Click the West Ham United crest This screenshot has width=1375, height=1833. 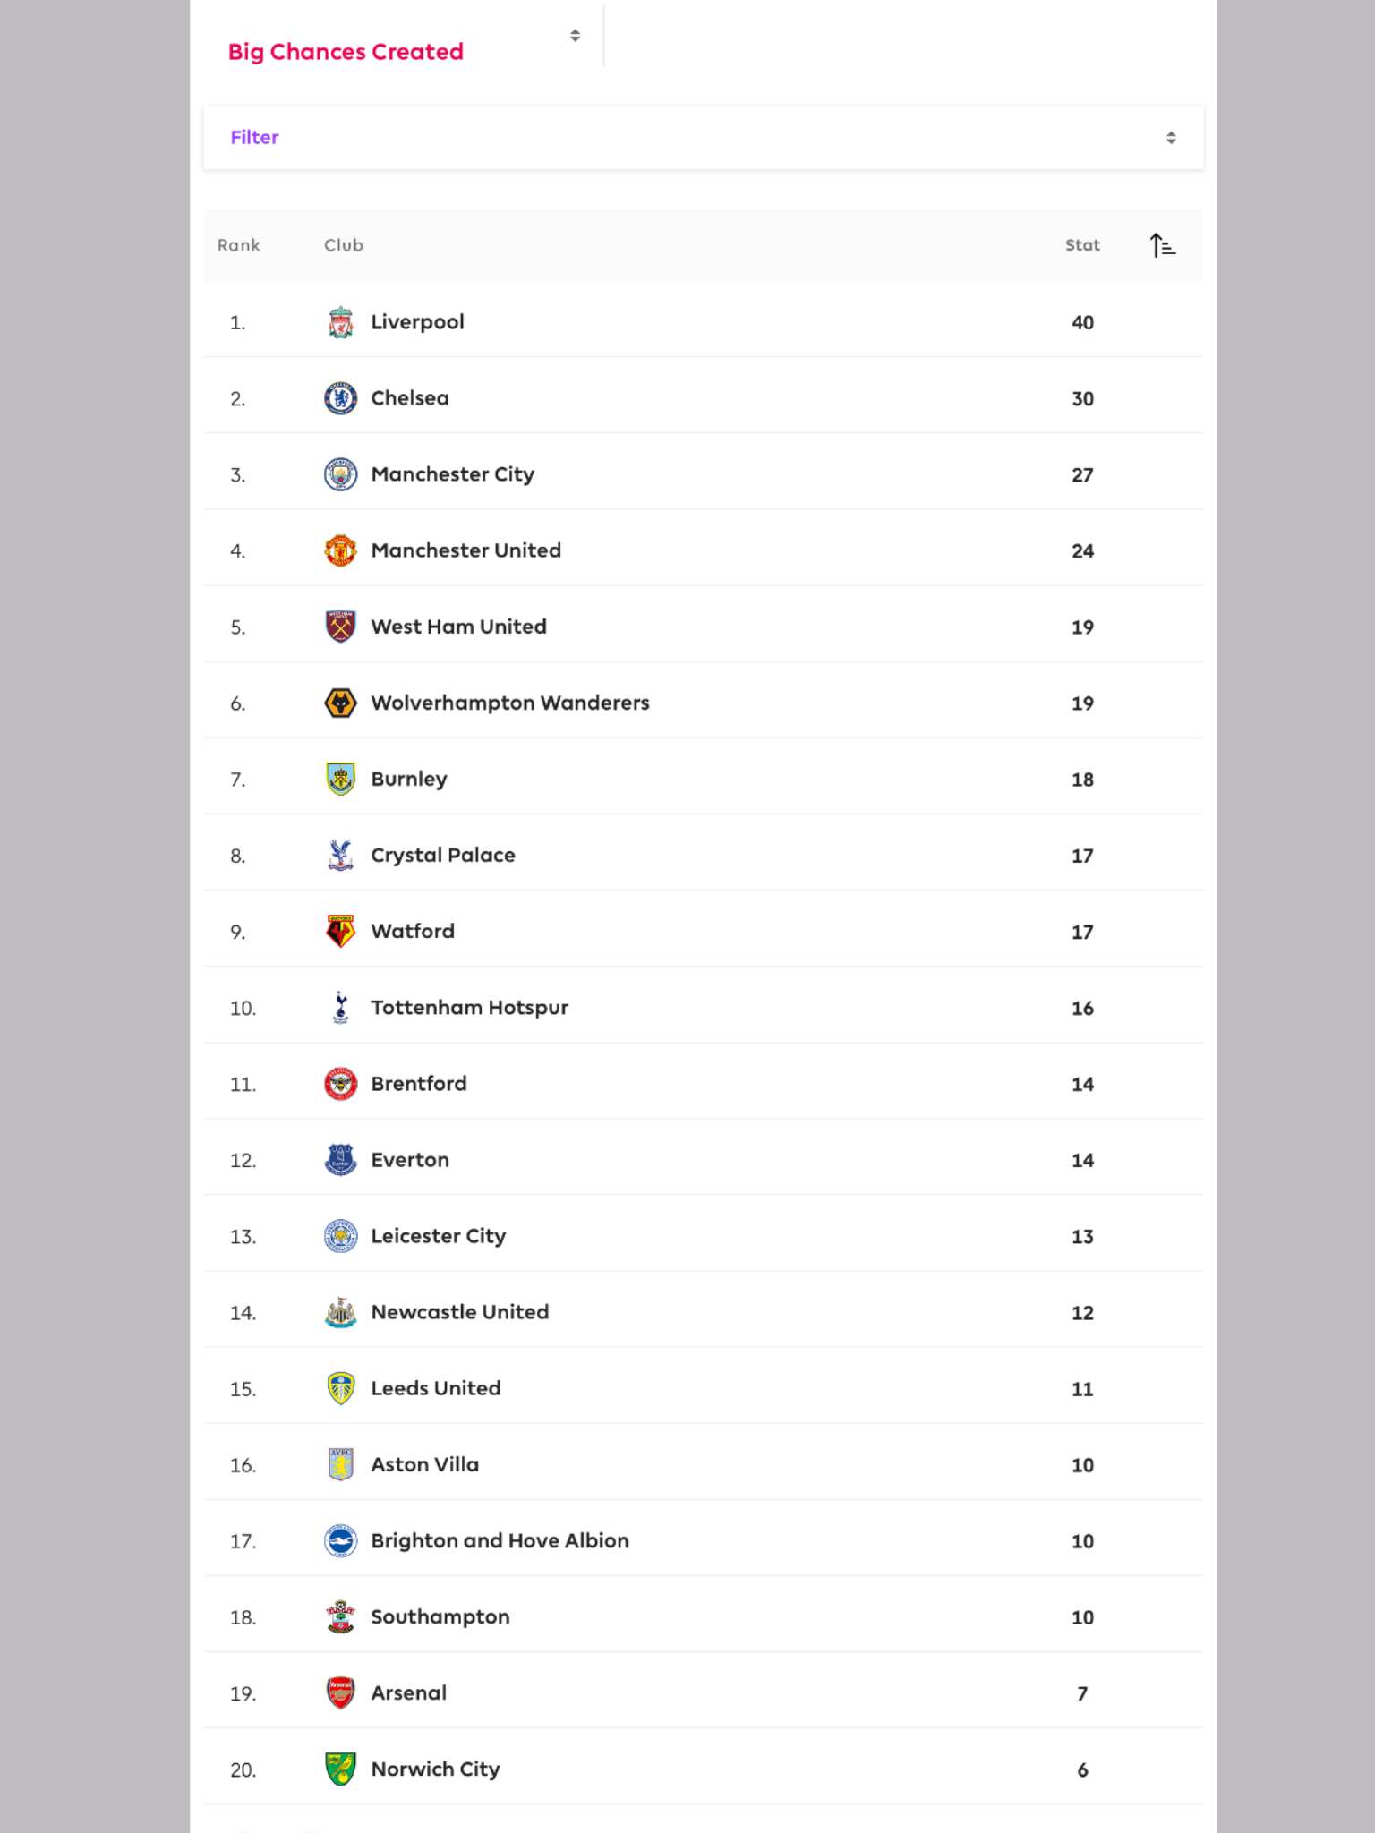(340, 627)
